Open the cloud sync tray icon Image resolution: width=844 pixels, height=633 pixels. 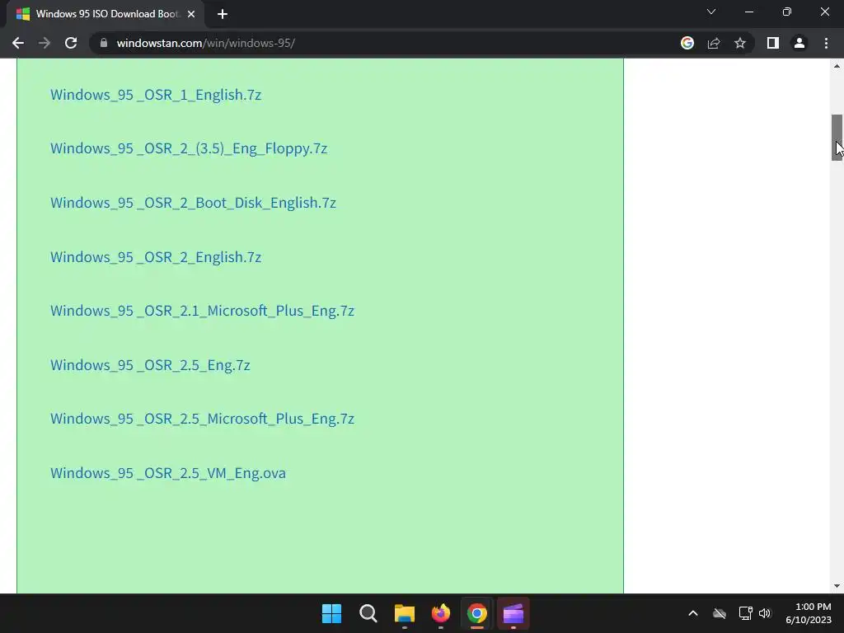720,613
